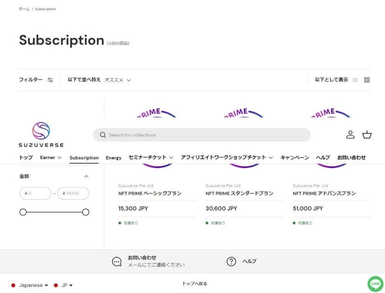Click the minimum price ¥0 input field

coord(35,193)
